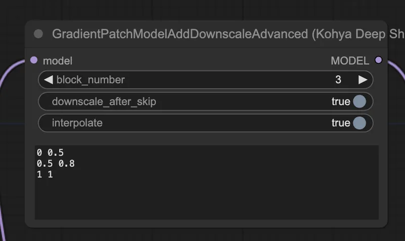Toggle the downscale_after_skip switch
405x241 pixels.
(x=359, y=101)
